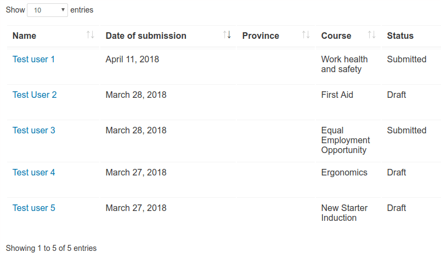The image size is (441, 258).
Task: Open Test user 4 link
Action: click(x=33, y=173)
